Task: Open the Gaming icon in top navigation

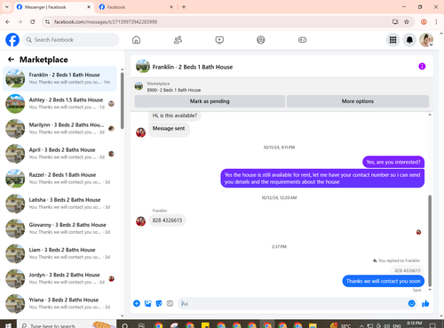Action: point(302,40)
